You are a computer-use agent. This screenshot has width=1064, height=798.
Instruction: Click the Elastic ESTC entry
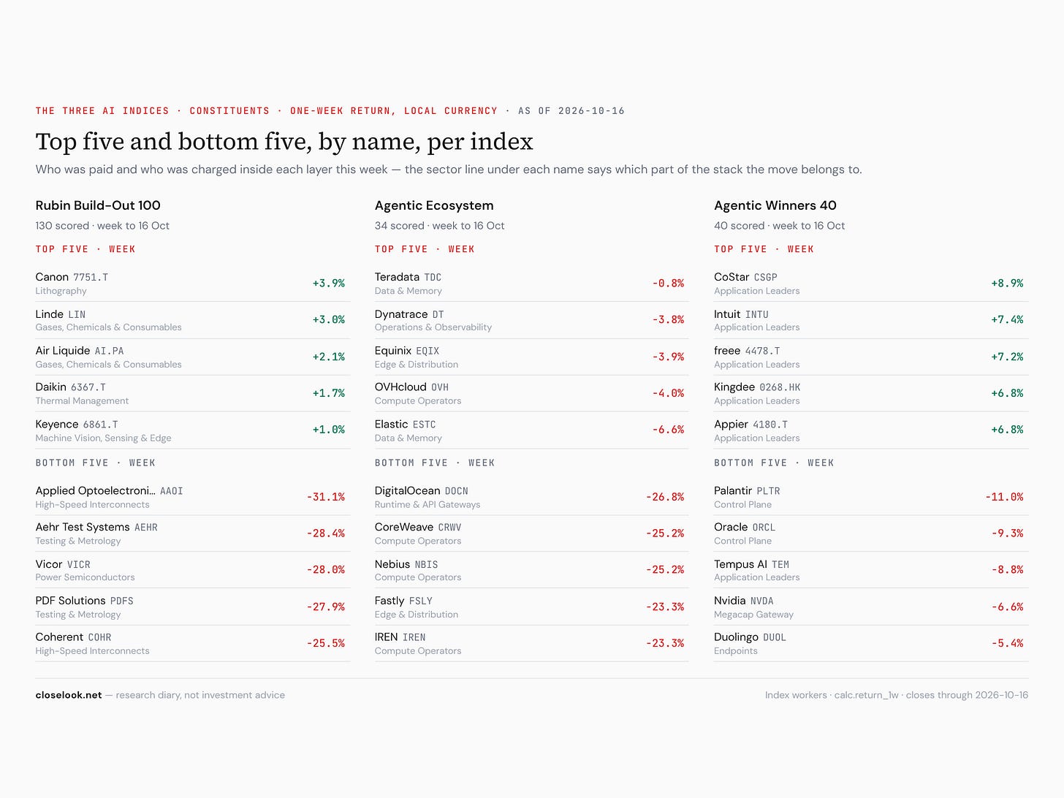(x=405, y=424)
